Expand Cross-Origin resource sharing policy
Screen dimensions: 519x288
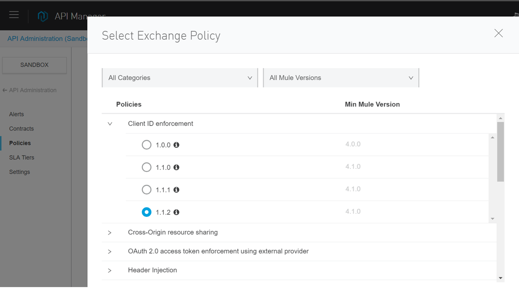[109, 233]
